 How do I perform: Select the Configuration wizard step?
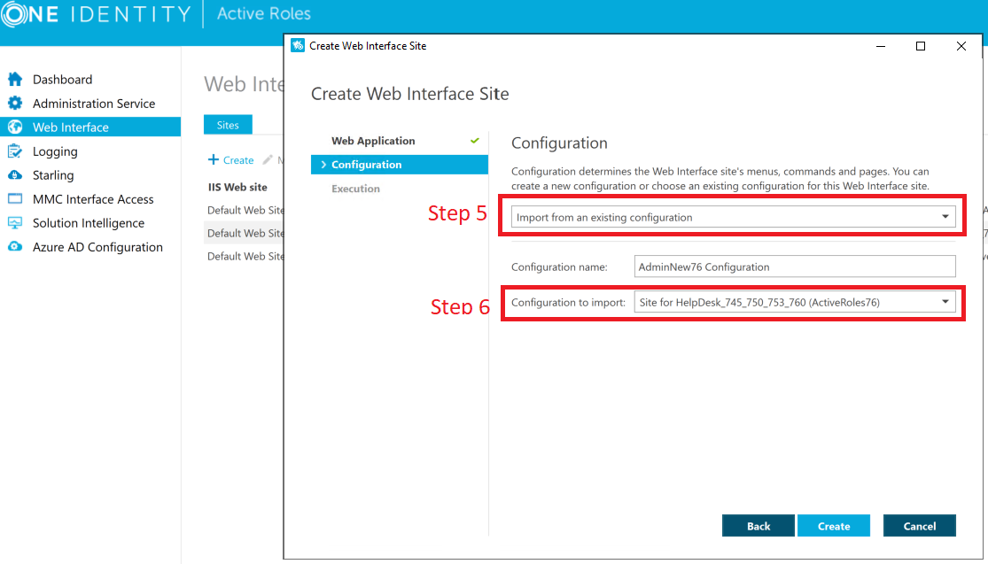click(x=400, y=165)
